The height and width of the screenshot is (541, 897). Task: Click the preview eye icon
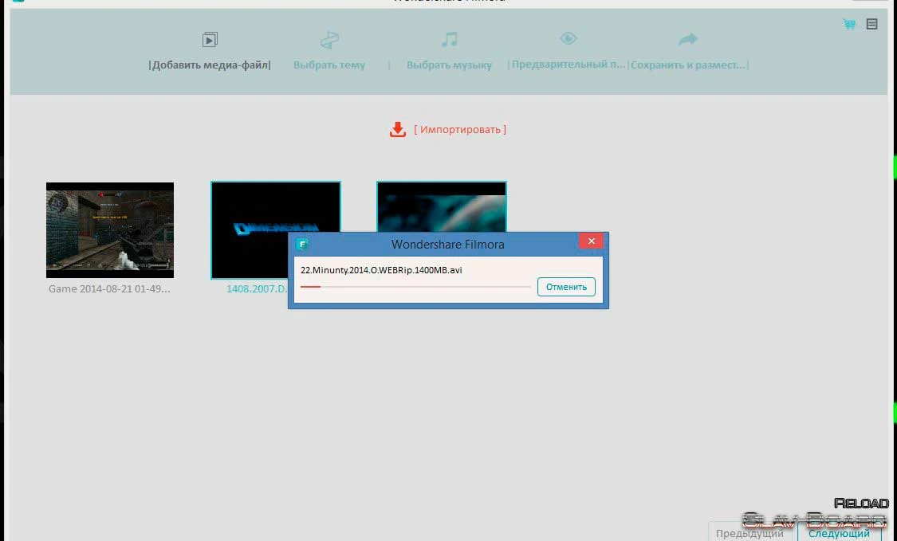[x=568, y=38]
